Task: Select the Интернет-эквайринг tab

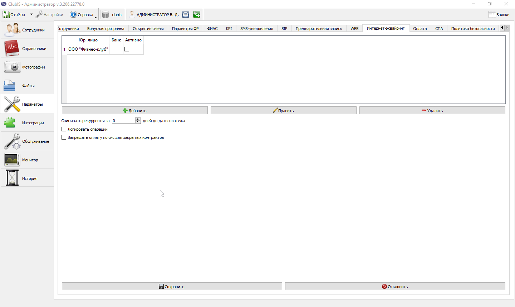Action: point(386,28)
